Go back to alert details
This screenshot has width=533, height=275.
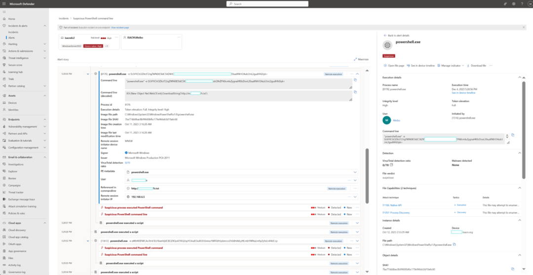click(396, 35)
